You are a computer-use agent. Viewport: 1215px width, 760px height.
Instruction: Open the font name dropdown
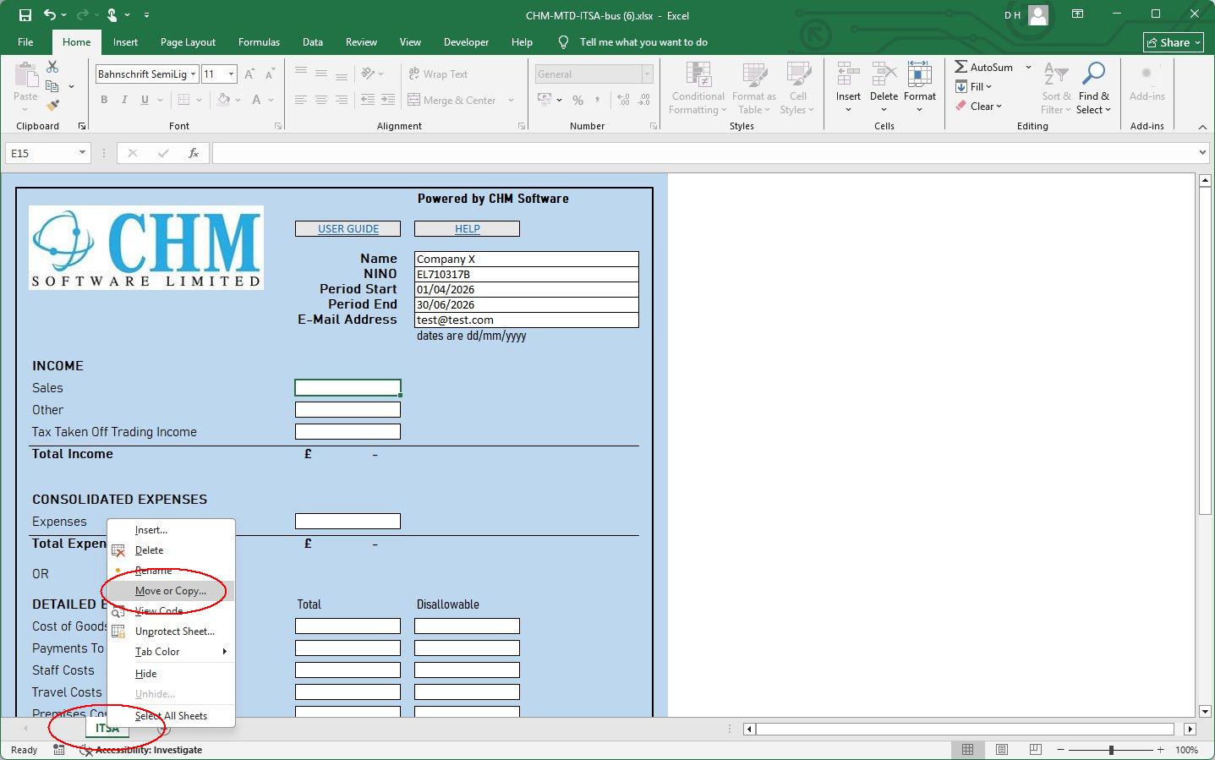[x=193, y=74]
